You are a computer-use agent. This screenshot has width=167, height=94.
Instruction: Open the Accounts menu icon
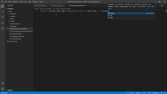pos(3,83)
